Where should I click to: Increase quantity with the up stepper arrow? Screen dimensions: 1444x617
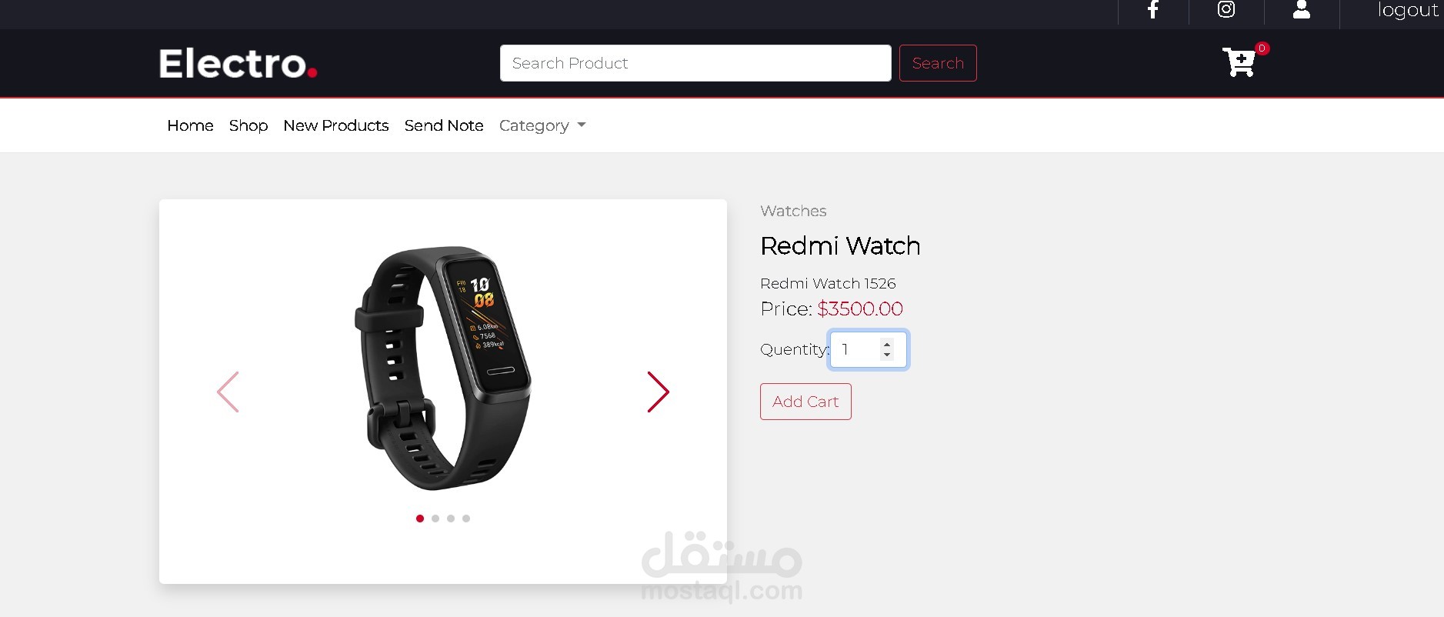(x=887, y=344)
